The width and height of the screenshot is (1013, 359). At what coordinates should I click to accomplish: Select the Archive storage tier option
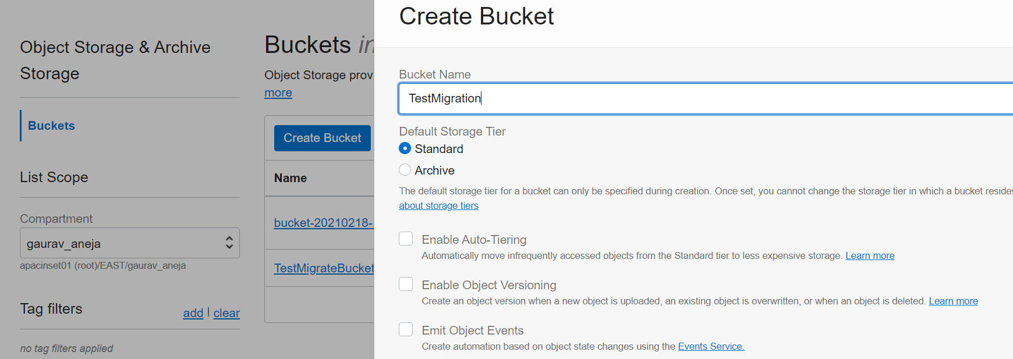(x=405, y=170)
